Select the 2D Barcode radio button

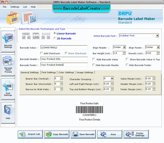(x=55, y=38)
